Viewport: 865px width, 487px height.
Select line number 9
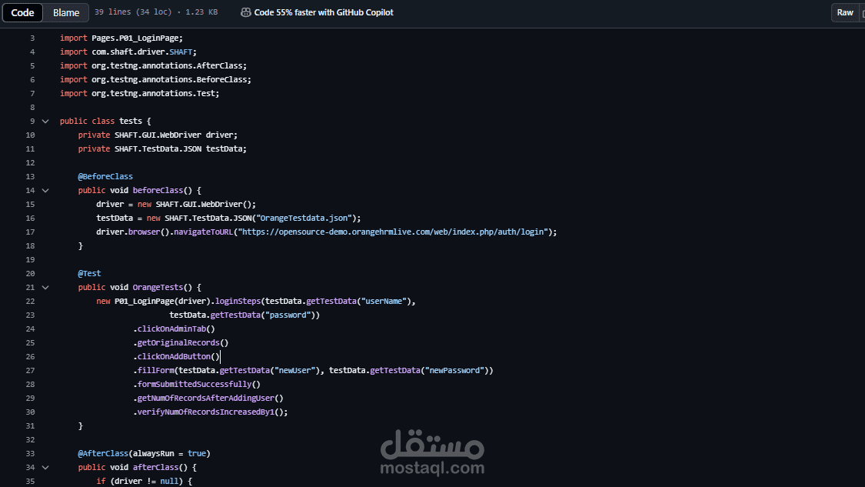click(x=32, y=121)
